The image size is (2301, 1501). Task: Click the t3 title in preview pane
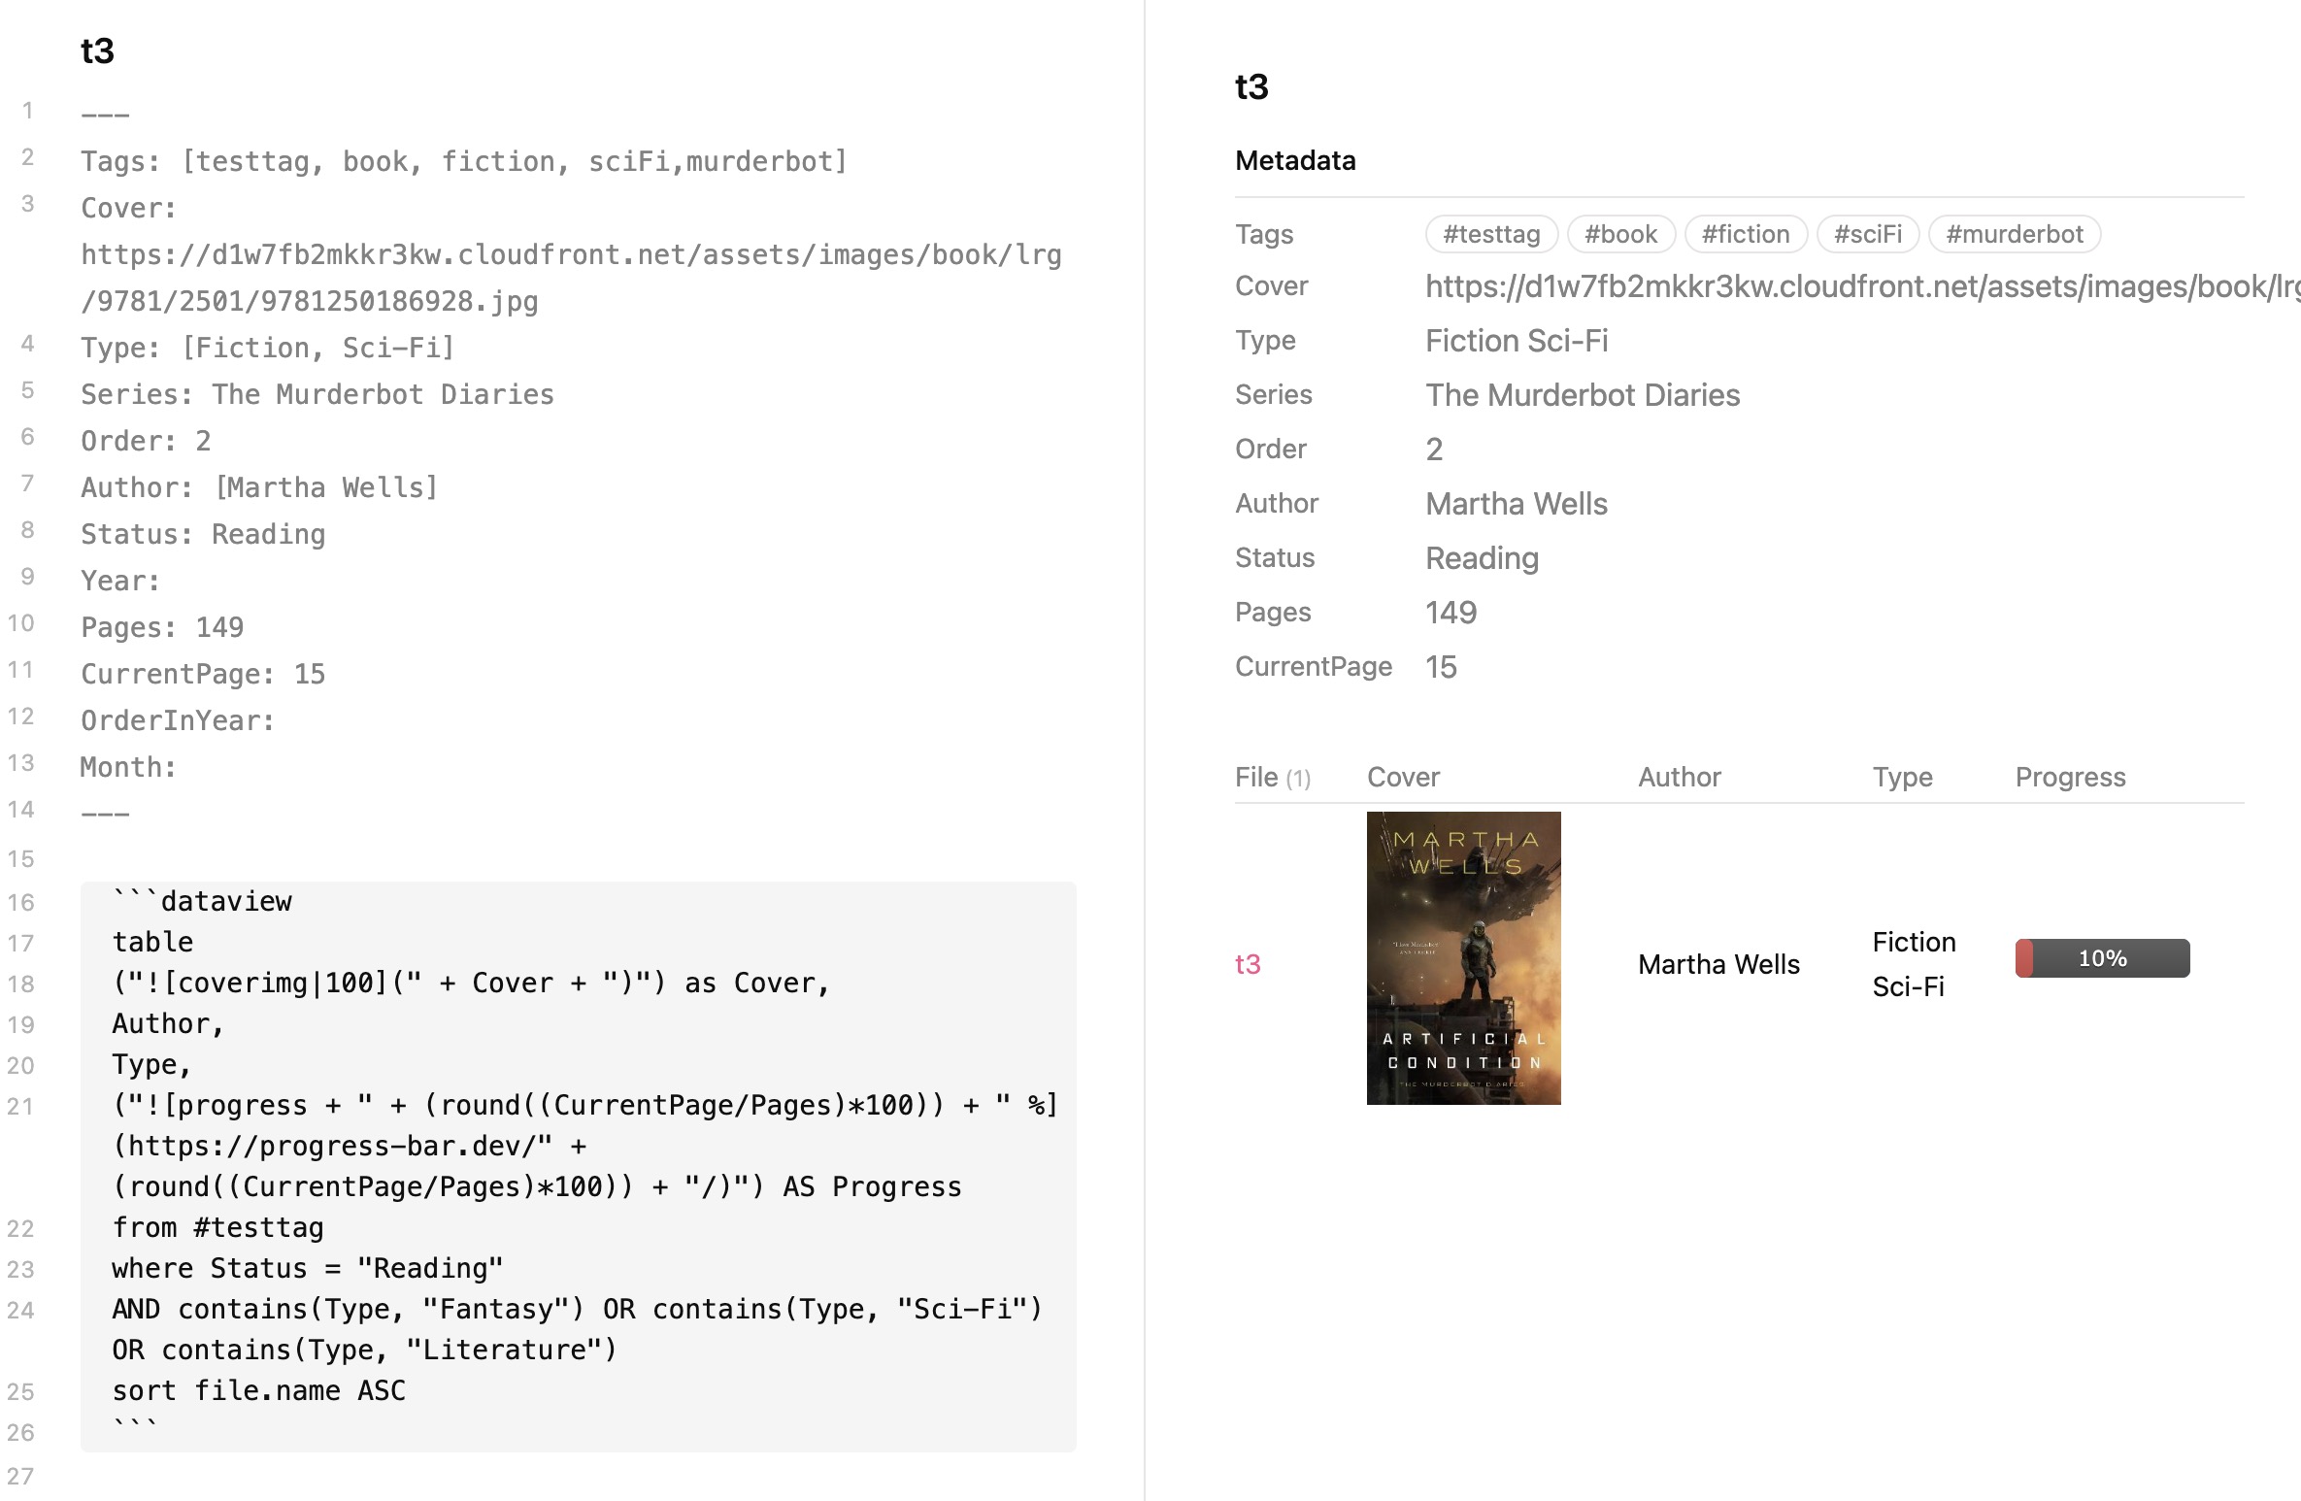click(1251, 86)
